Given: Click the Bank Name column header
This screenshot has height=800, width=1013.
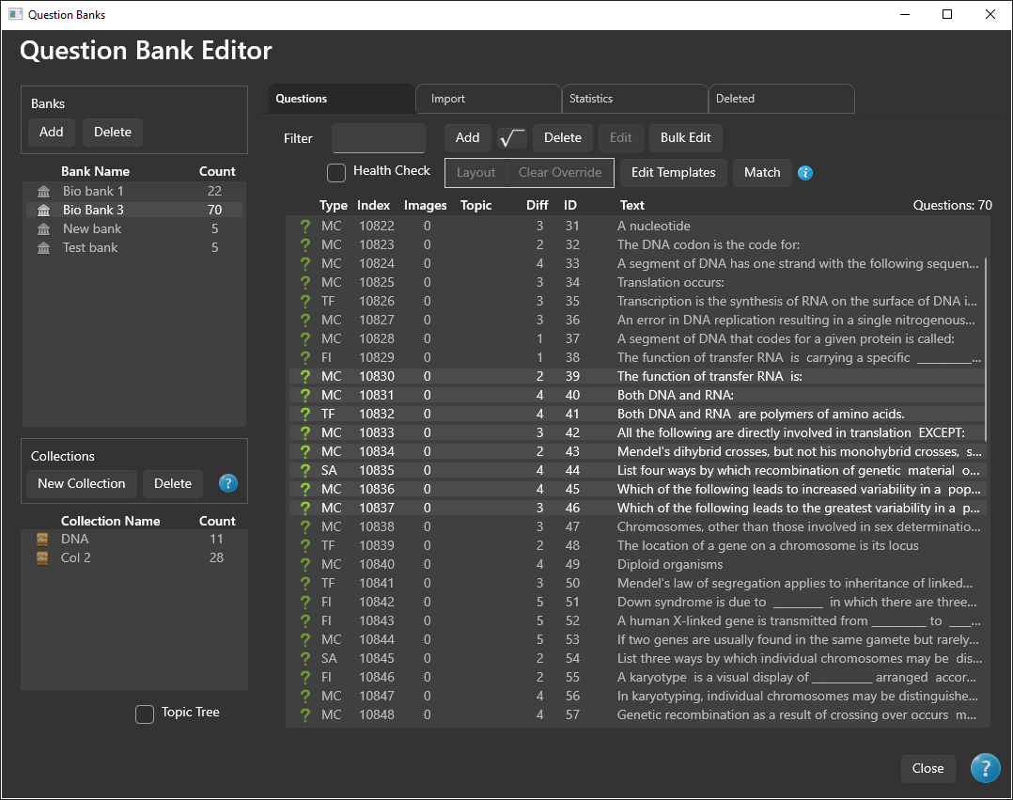Looking at the screenshot, I should click(95, 171).
